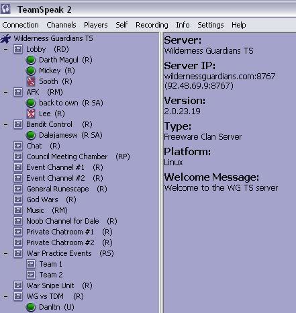The image size is (296, 313).
Task: Click the Team 1 sub-channel icon
Action: click(x=31, y=264)
